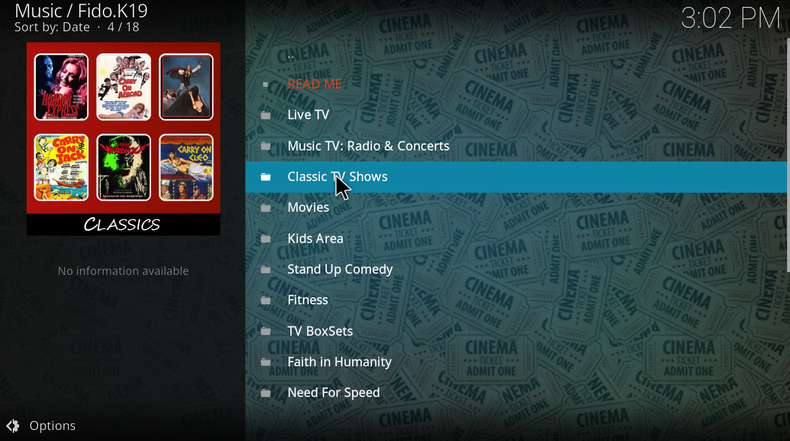Viewport: 790px width, 441px height.
Task: Click the folder icon beside Live TV
Action: click(x=265, y=115)
